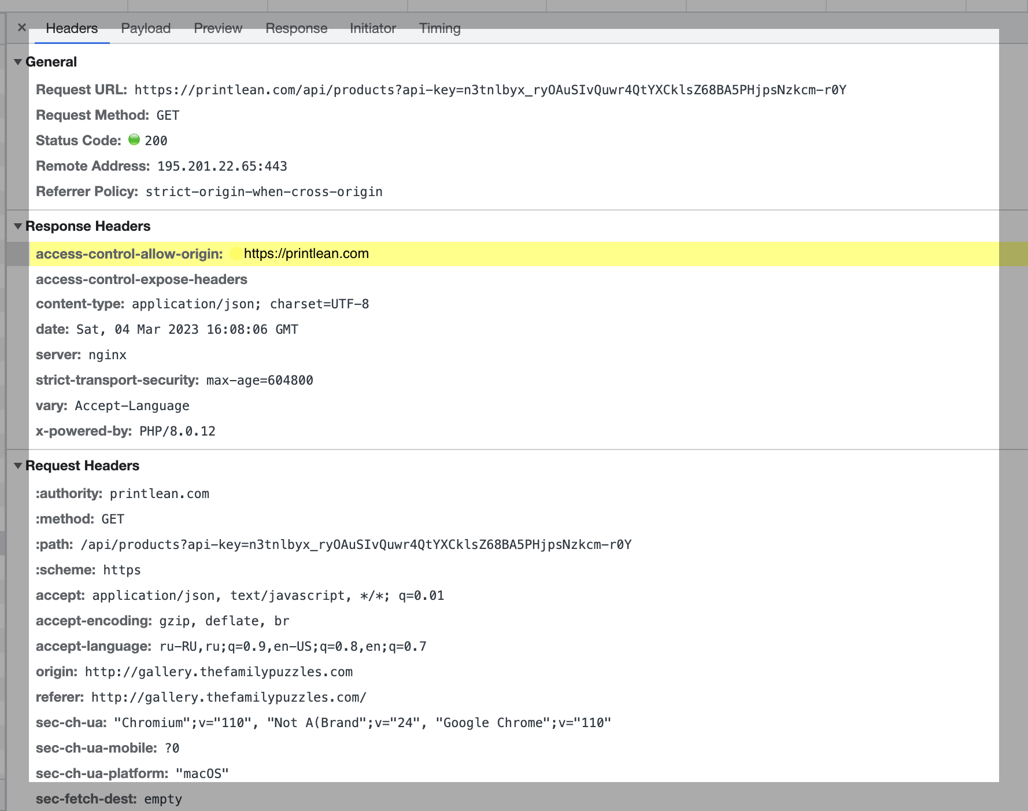Select the strict-transport-security max-age value
1028x811 pixels.
[x=260, y=381]
